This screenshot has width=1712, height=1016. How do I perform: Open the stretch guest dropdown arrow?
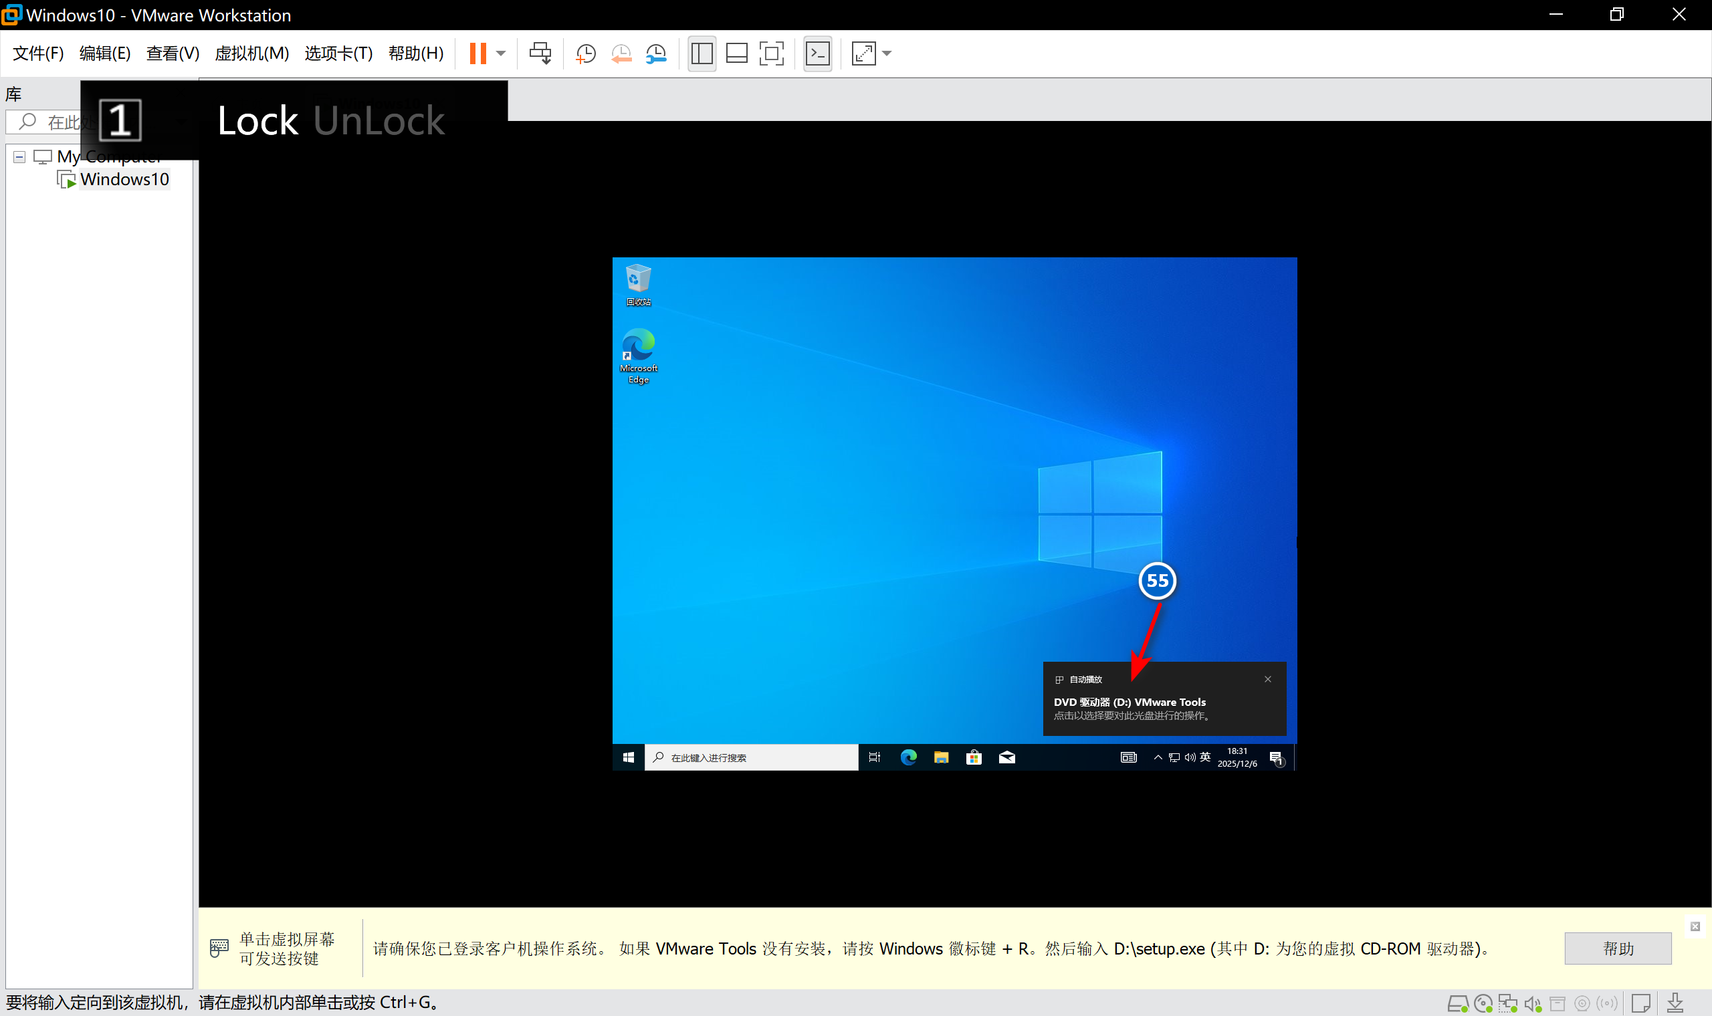click(x=887, y=53)
